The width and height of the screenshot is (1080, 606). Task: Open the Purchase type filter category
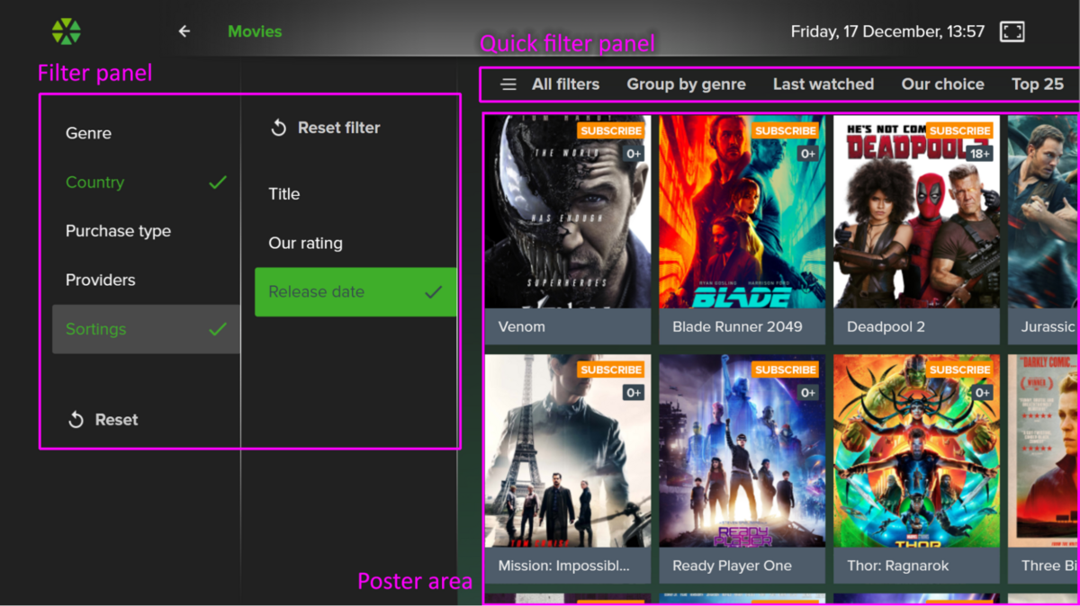coord(146,231)
